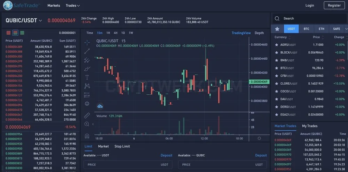
Task: Open the Market Trades tab
Action: [x=285, y=126]
